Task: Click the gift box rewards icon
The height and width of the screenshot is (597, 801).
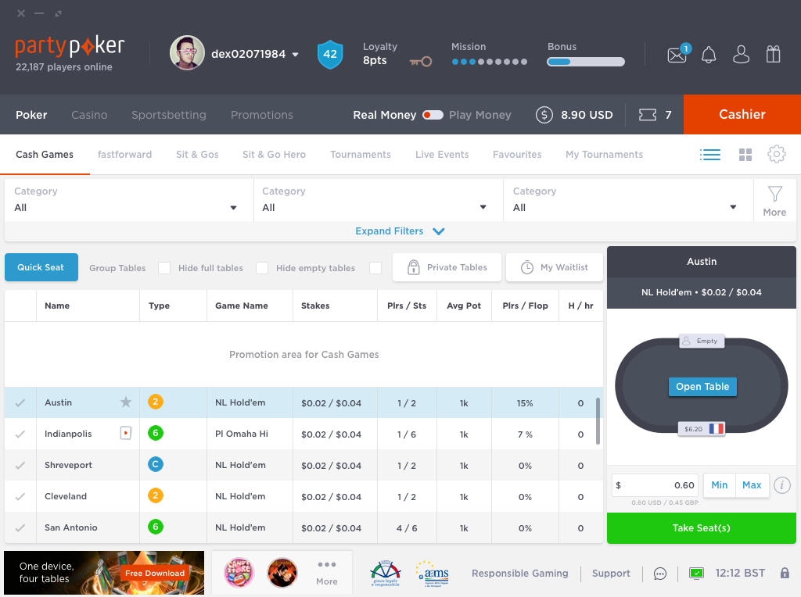Action: (773, 55)
